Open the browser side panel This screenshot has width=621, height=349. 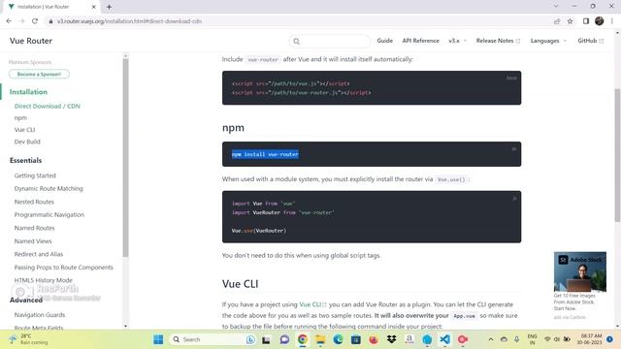click(x=586, y=21)
